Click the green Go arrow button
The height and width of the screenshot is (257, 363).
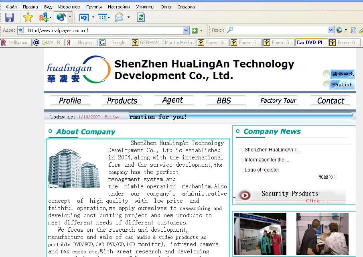click(x=195, y=31)
